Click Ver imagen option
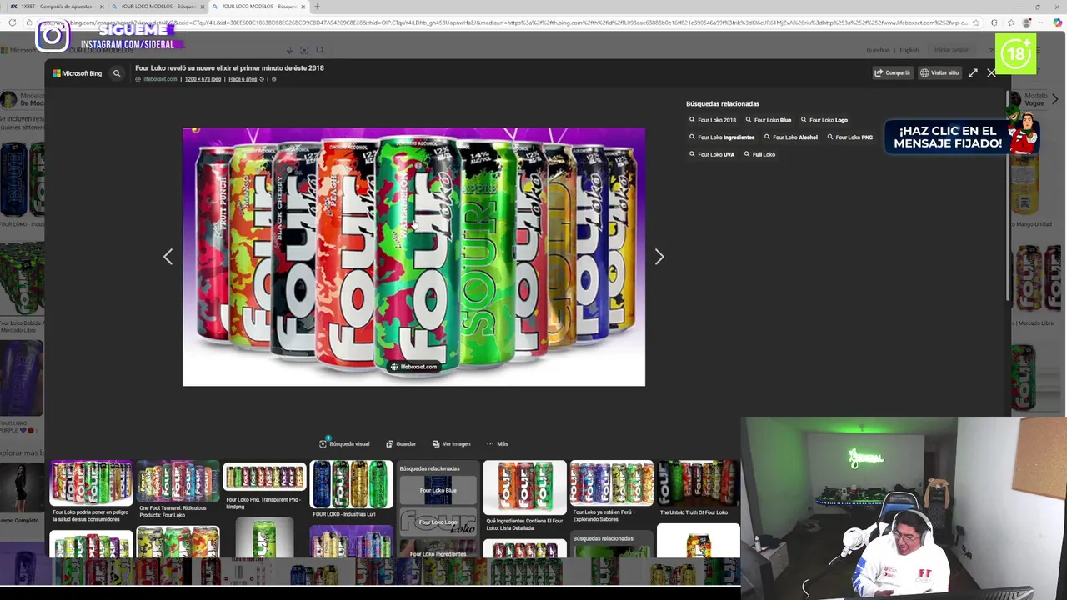 click(x=451, y=444)
